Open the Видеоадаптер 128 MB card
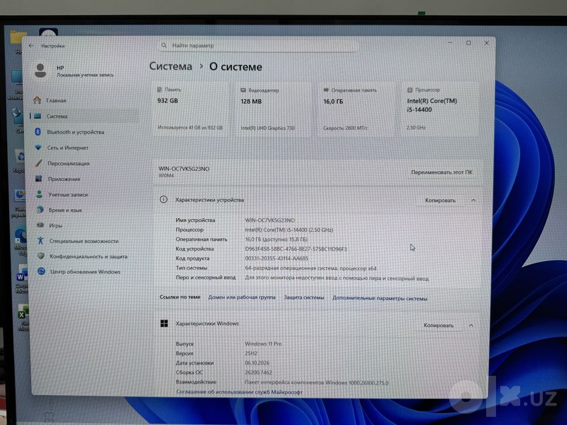This screenshot has width=567, height=425. pos(273,109)
